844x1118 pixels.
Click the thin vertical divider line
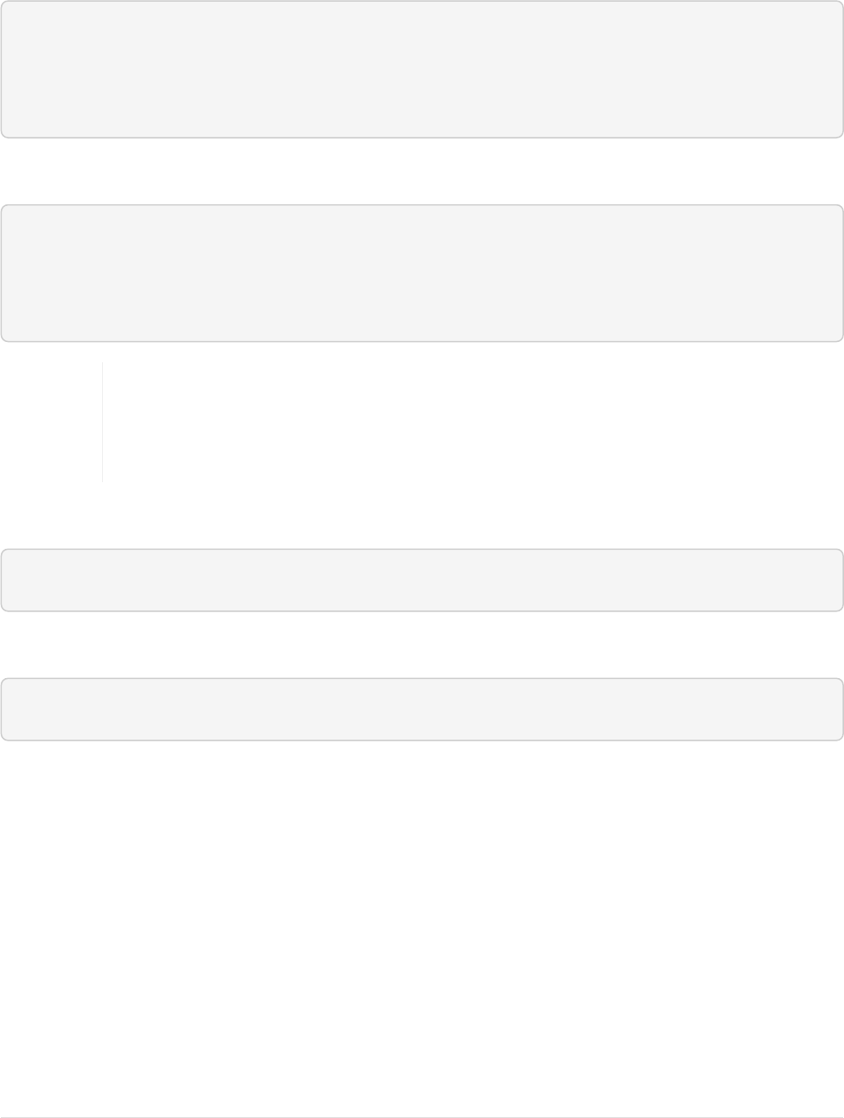click(x=103, y=422)
